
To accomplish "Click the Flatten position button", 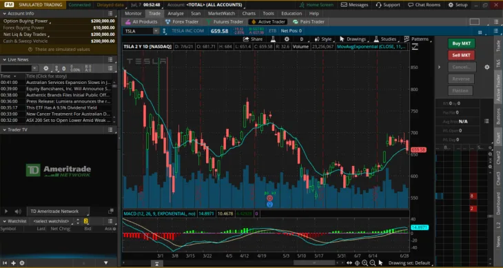I will (461, 91).
